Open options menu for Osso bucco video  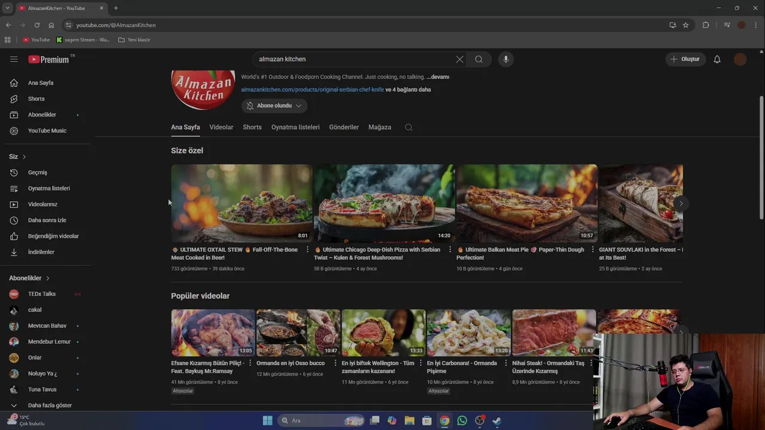[x=336, y=363]
